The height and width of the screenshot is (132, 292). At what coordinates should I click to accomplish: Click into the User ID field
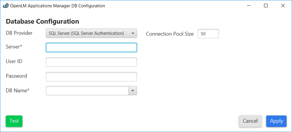(91, 62)
